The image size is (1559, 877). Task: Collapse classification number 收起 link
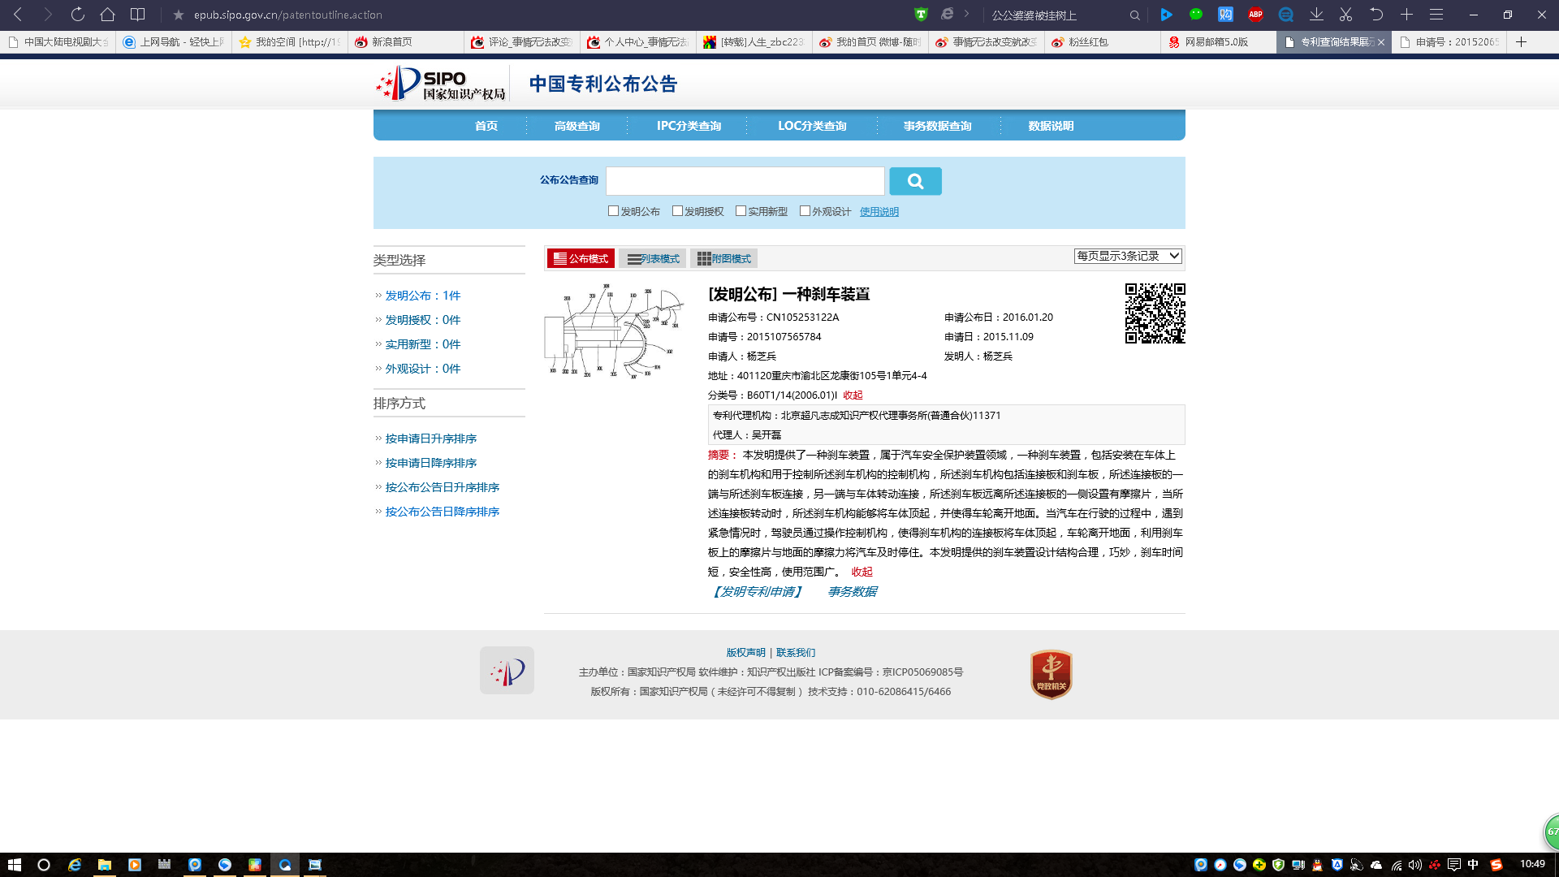point(853,395)
